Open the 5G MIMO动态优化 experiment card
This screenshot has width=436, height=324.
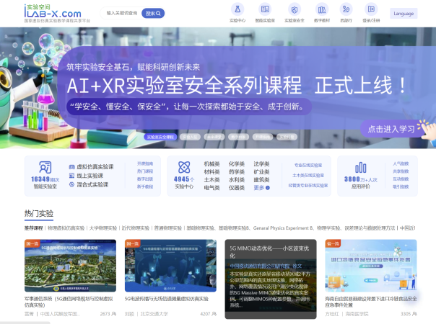271,279
